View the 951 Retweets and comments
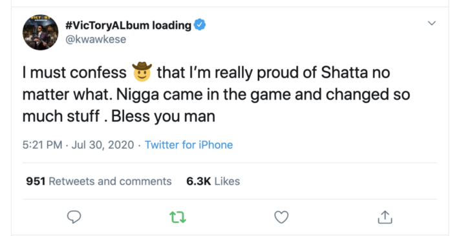Screen dimensions: 450x236 99,181
